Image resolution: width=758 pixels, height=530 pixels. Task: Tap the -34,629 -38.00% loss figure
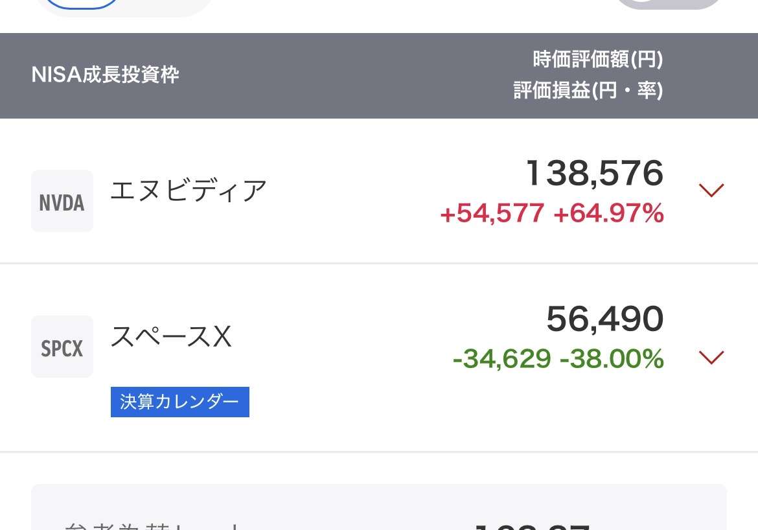tap(558, 359)
